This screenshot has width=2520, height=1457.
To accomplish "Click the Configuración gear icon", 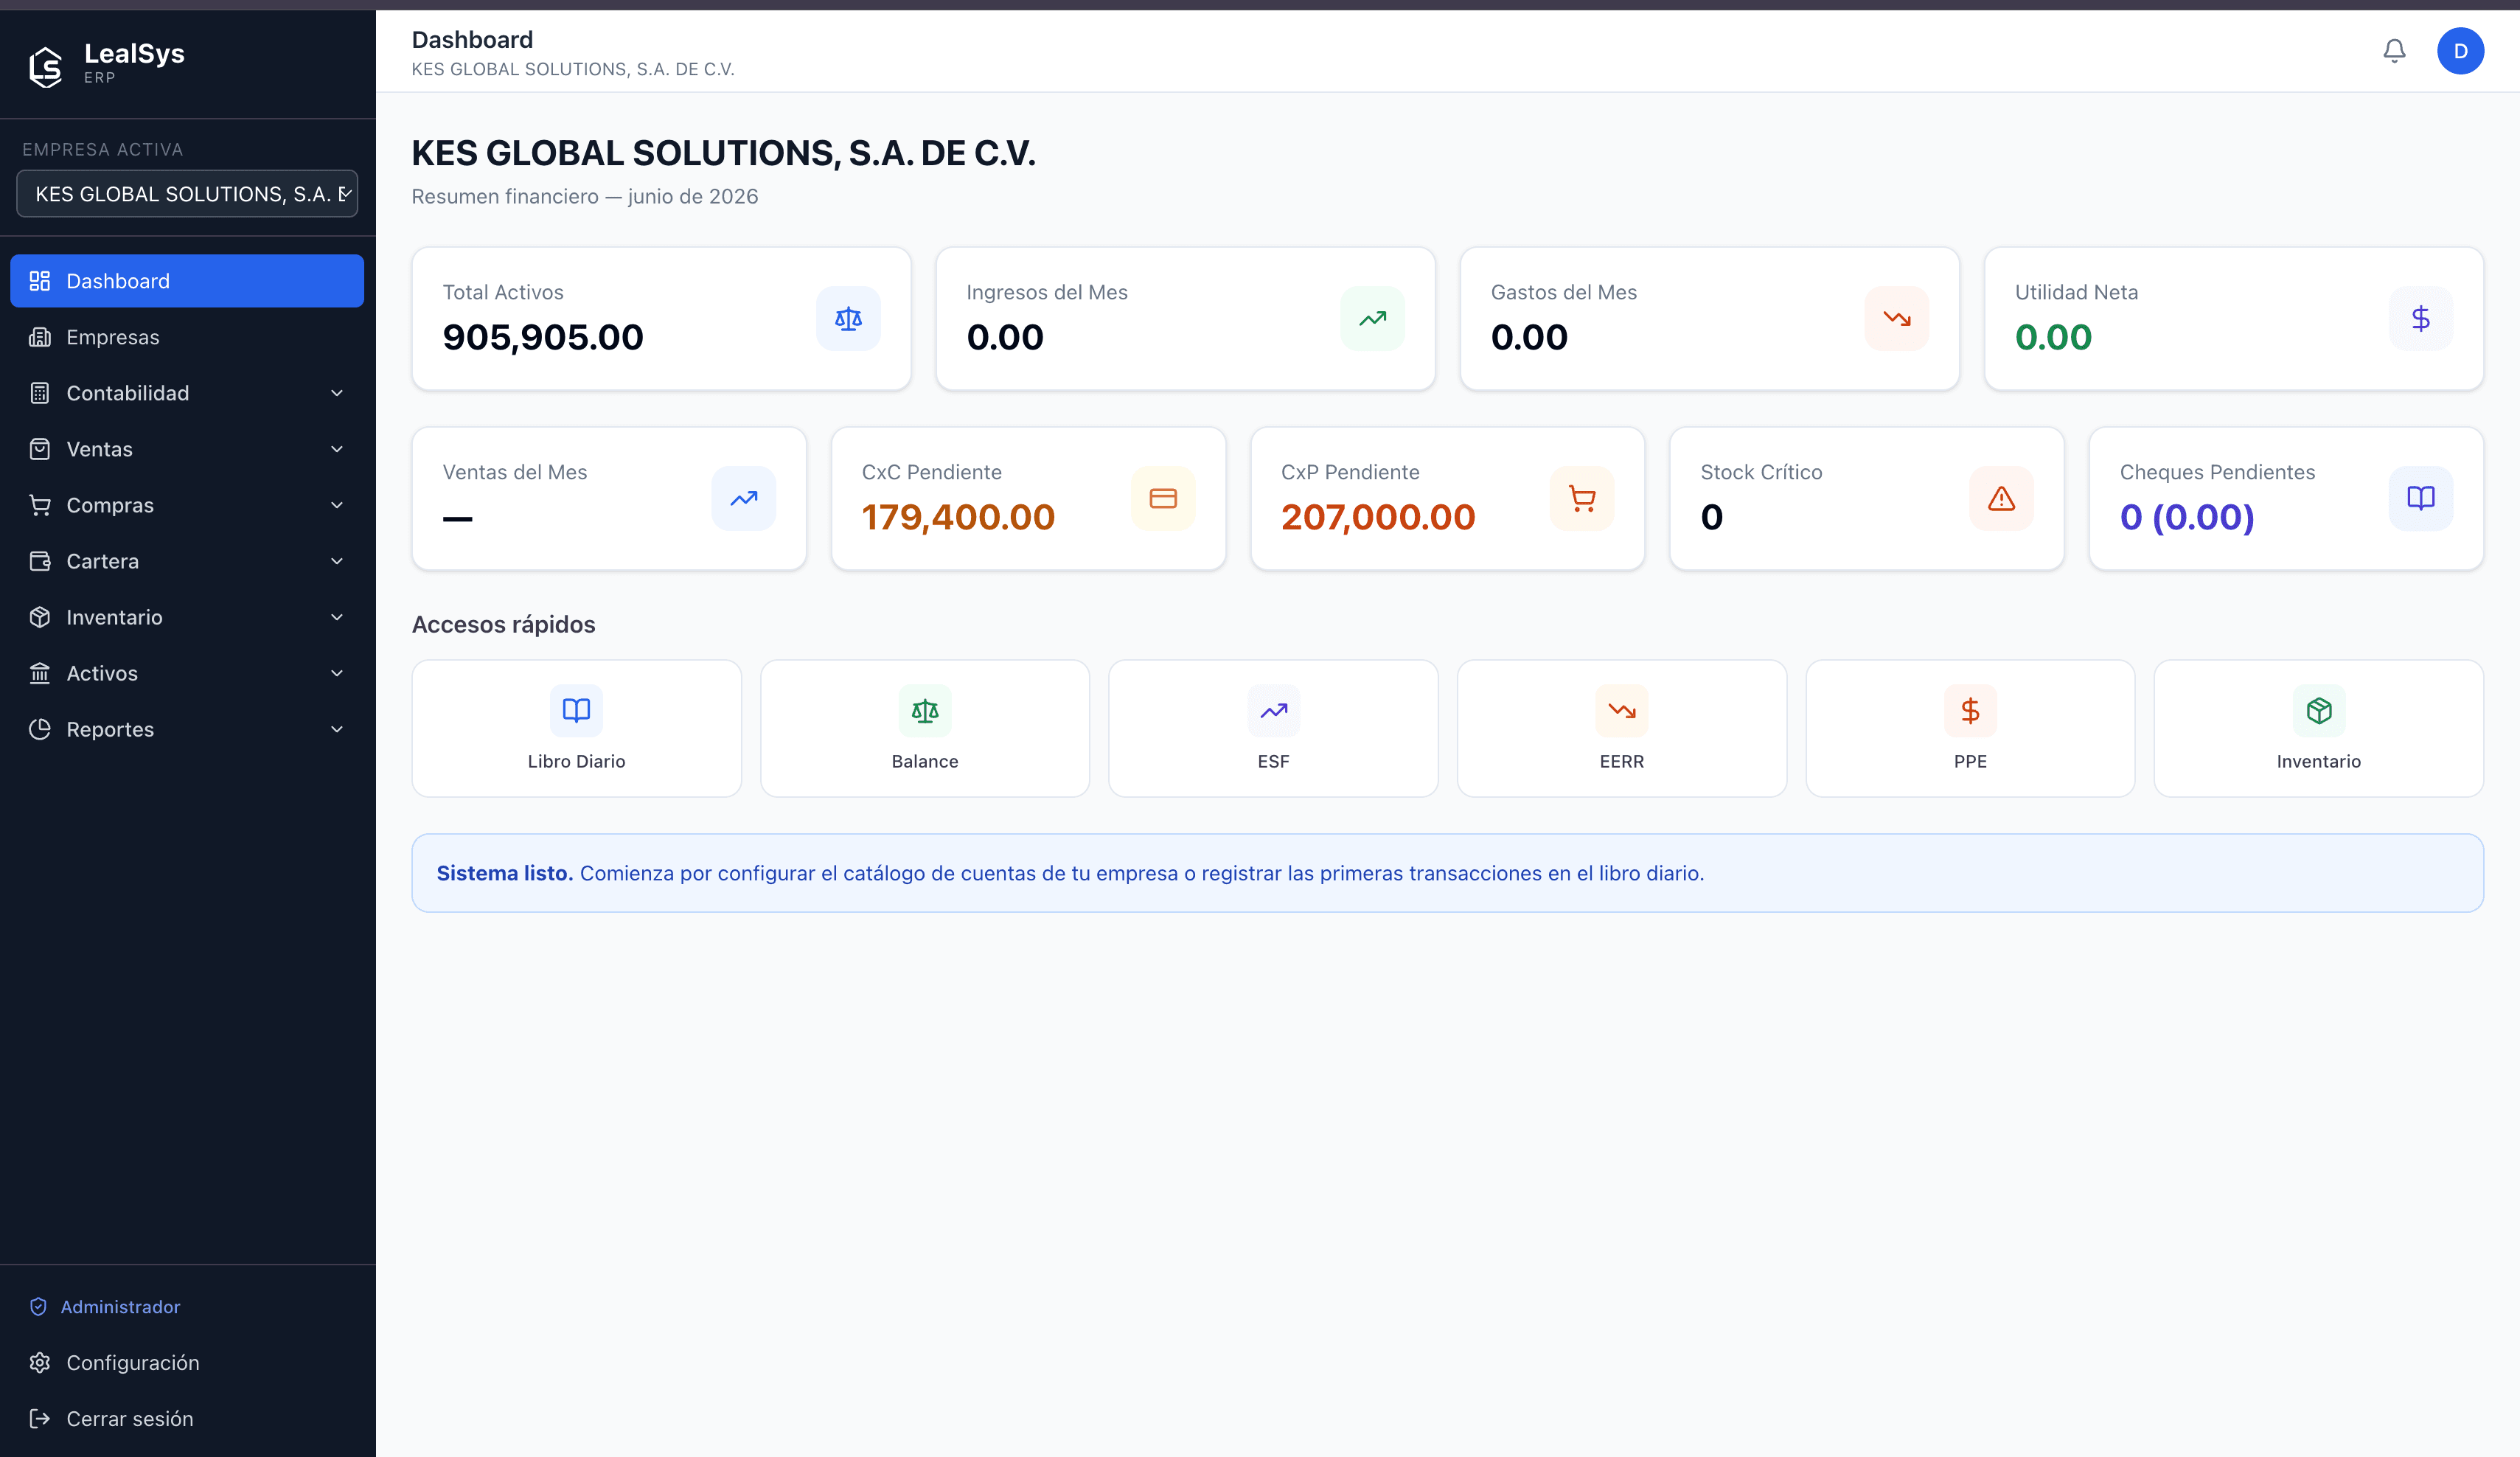I will (40, 1362).
